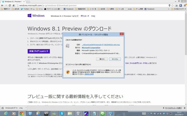
Task: Open the '危険性の説明' link
Action: 89,74
